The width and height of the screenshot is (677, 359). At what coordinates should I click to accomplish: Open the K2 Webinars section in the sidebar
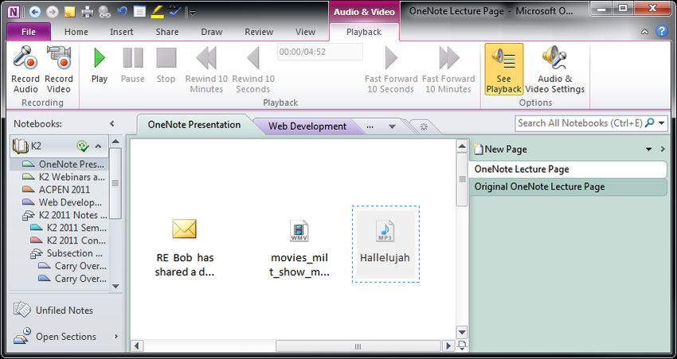pyautogui.click(x=63, y=177)
